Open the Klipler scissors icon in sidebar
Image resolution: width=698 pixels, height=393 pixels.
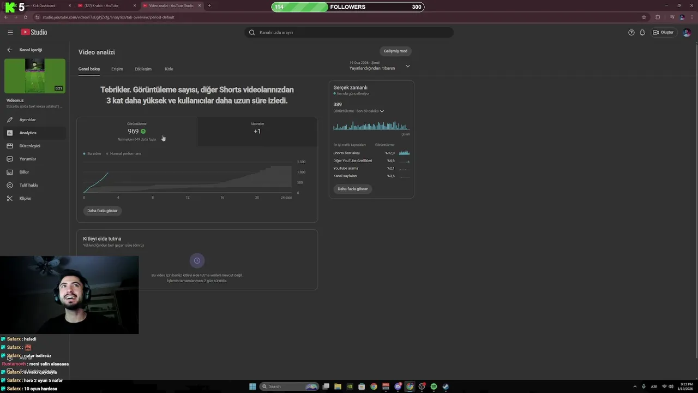(9, 198)
